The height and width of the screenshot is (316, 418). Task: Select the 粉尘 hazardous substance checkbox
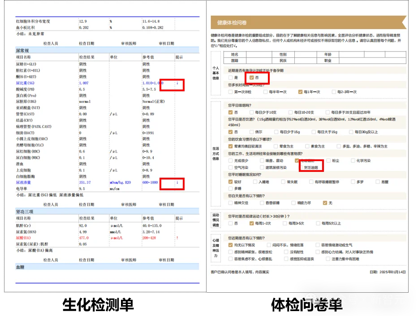coord(328,160)
